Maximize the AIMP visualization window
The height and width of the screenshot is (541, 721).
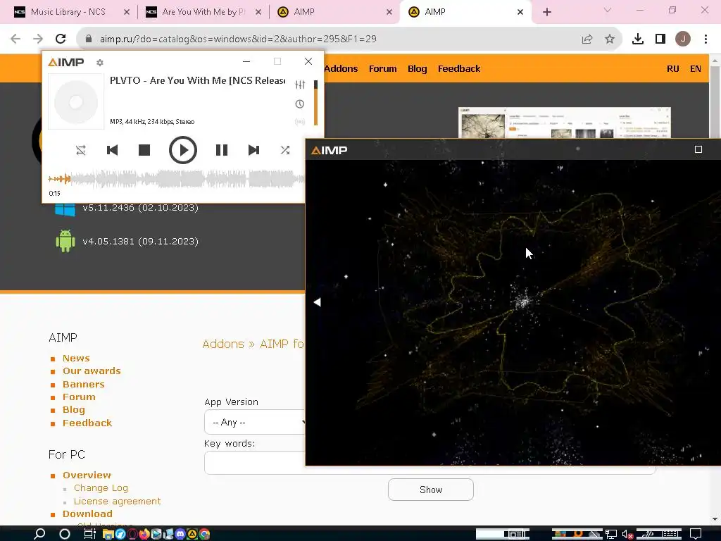coord(698,149)
